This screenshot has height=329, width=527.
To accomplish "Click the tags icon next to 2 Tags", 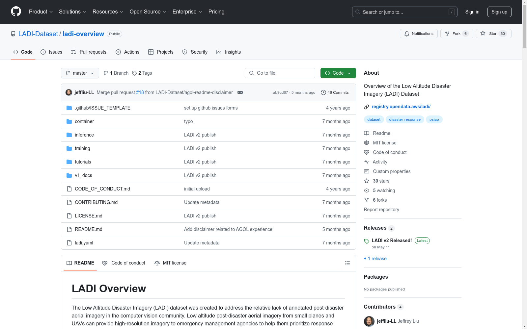I will coord(134,73).
